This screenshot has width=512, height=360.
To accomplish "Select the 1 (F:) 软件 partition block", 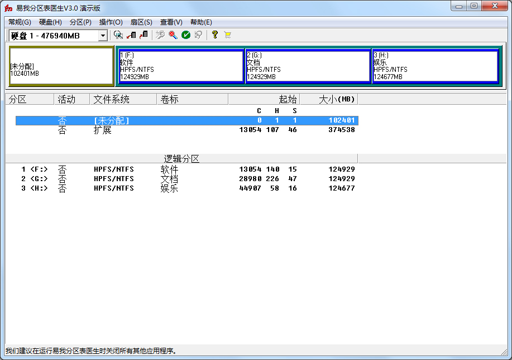I will pyautogui.click(x=181, y=66).
